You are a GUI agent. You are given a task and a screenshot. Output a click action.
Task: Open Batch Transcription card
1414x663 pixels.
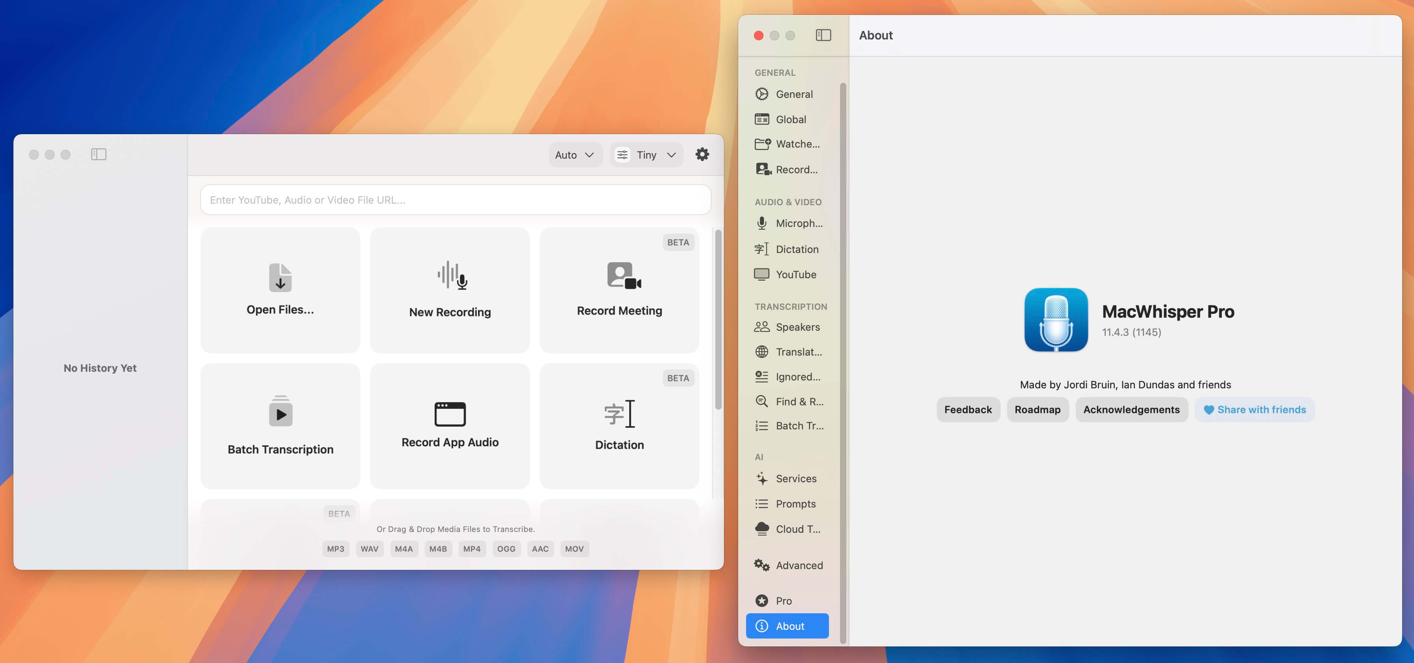[281, 426]
